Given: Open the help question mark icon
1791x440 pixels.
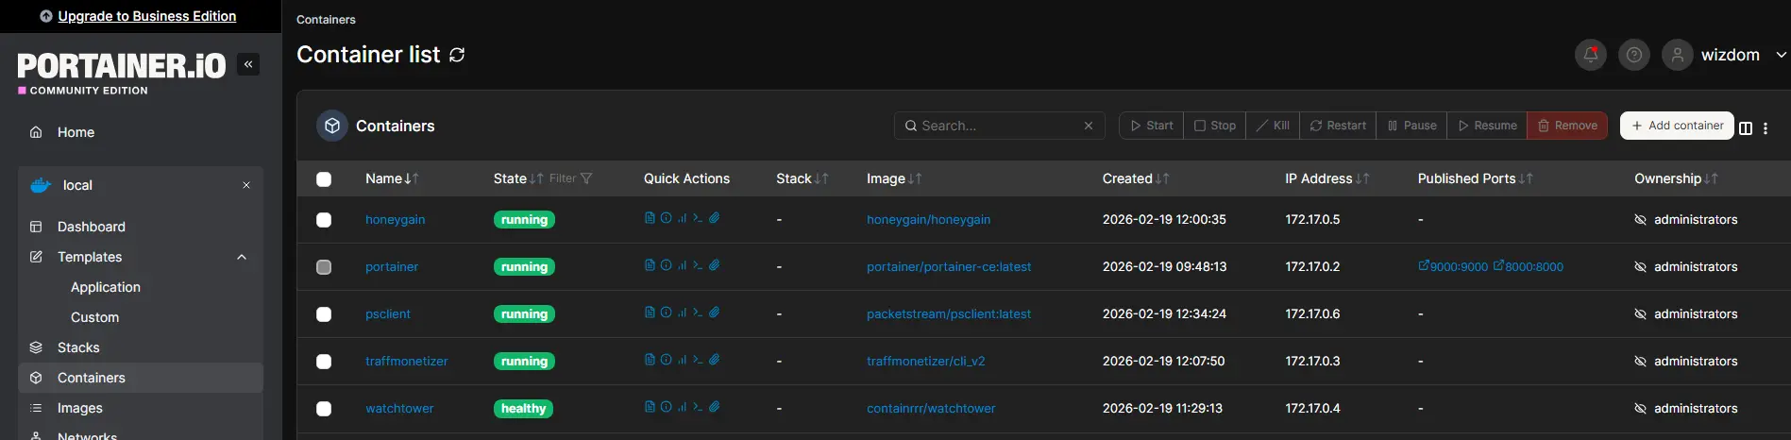Looking at the screenshot, I should coord(1634,55).
